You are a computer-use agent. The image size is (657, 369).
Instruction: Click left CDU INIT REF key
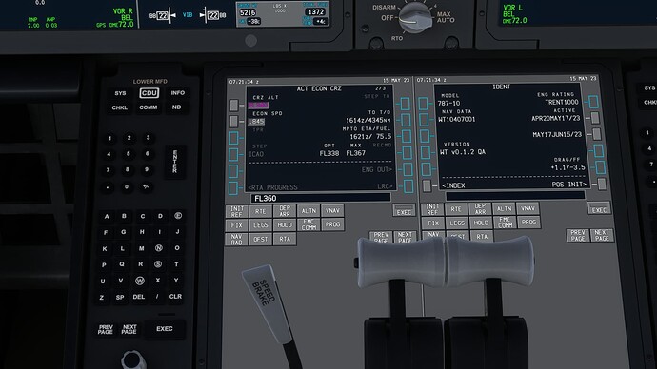(x=237, y=211)
